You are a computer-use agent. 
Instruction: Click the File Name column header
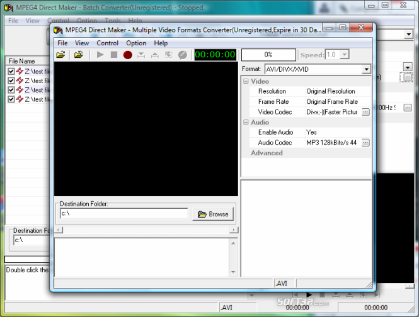28,61
